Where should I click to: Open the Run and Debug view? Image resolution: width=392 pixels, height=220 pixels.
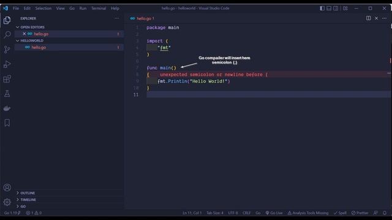click(7, 64)
